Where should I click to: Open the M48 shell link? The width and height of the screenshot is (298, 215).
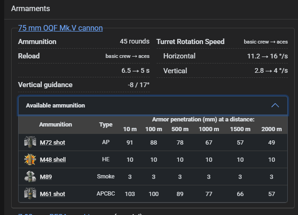click(53, 160)
